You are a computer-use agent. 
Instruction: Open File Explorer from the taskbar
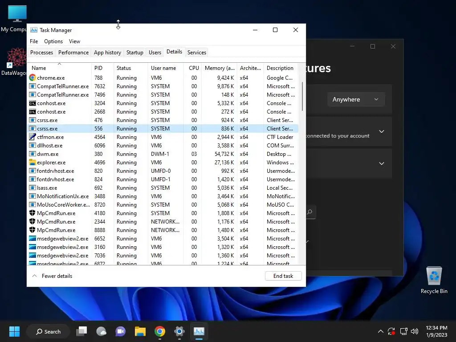pos(140,331)
